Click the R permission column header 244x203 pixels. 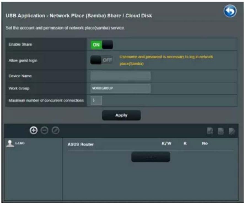(185, 144)
